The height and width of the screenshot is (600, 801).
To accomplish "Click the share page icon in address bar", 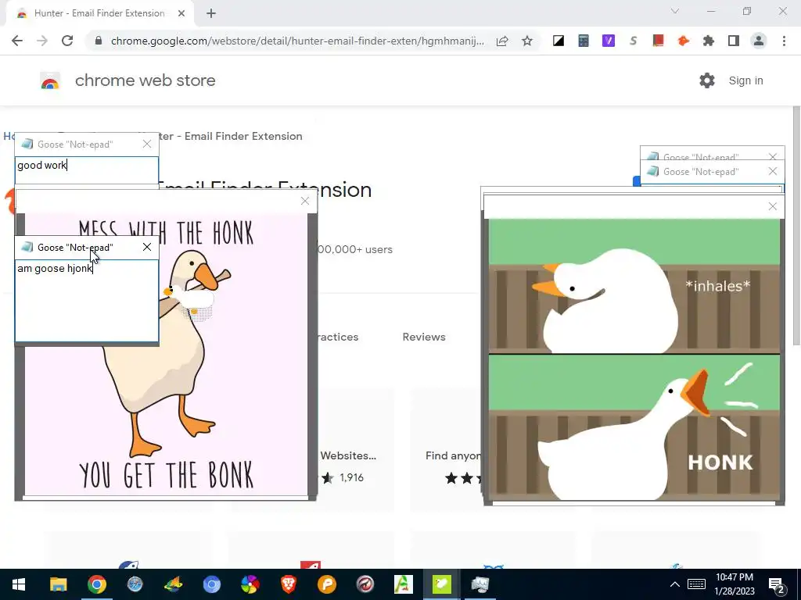I will tap(502, 41).
